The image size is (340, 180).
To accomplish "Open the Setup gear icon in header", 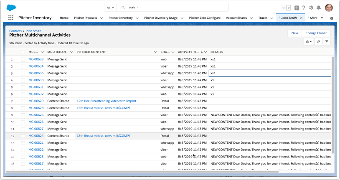I will click(x=311, y=7).
